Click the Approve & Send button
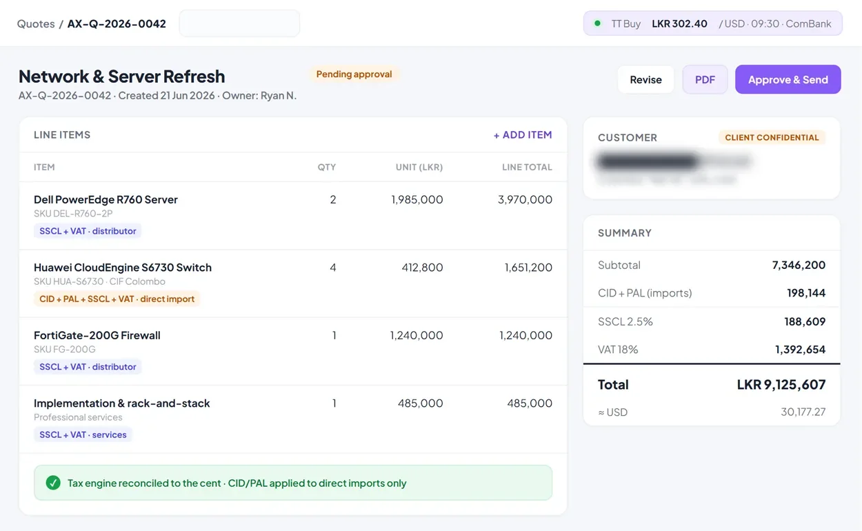Image resolution: width=862 pixels, height=531 pixels. [788, 79]
